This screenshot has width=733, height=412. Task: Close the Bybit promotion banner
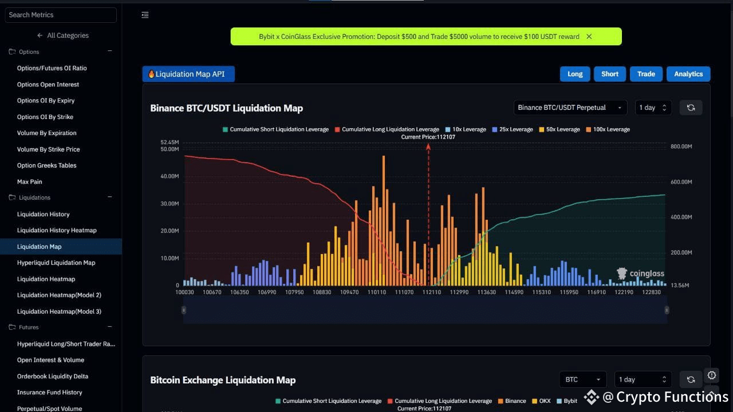[589, 37]
